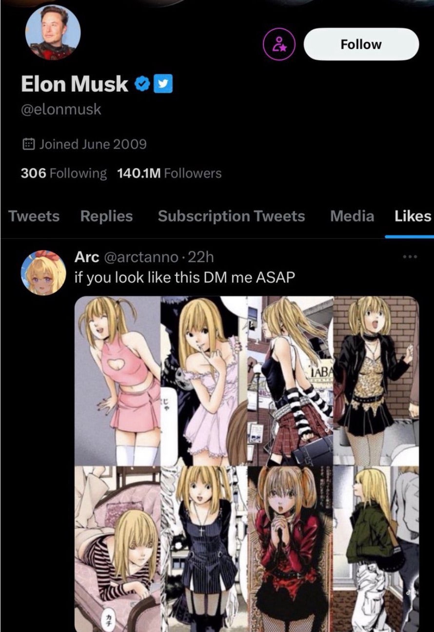The height and width of the screenshot is (632, 434).
Task: Click the subscribe icon next to Follow
Action: [x=279, y=44]
